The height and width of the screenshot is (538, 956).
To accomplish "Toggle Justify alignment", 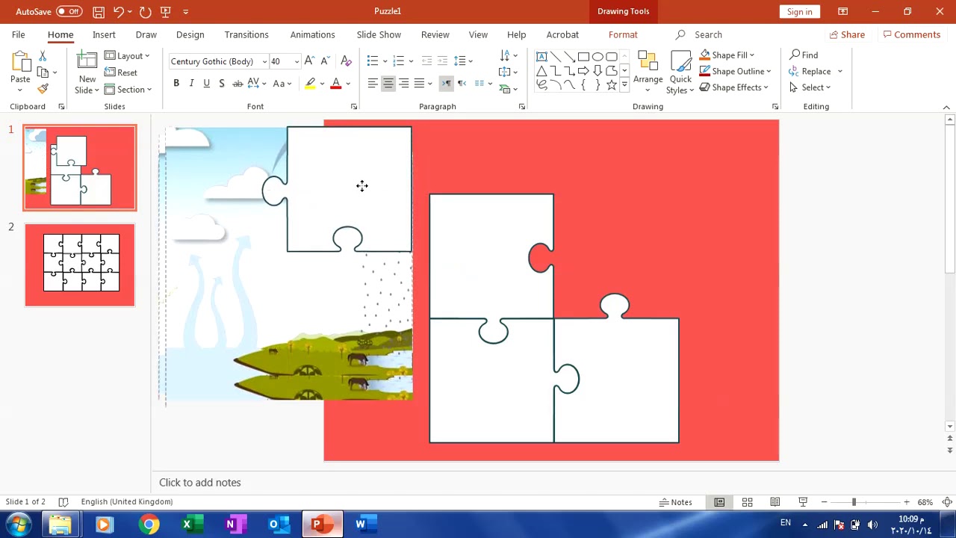I will [419, 83].
